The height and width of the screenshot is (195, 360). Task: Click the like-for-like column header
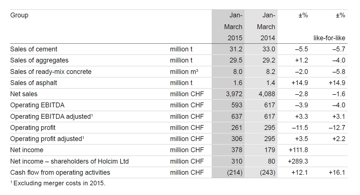pyautogui.click(x=329, y=38)
